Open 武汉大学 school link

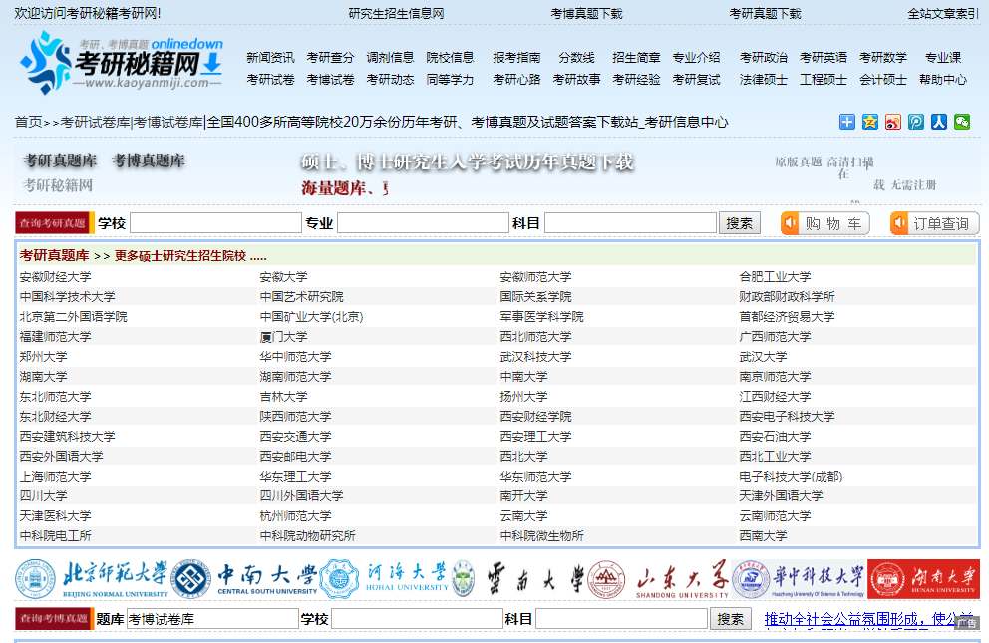point(764,356)
